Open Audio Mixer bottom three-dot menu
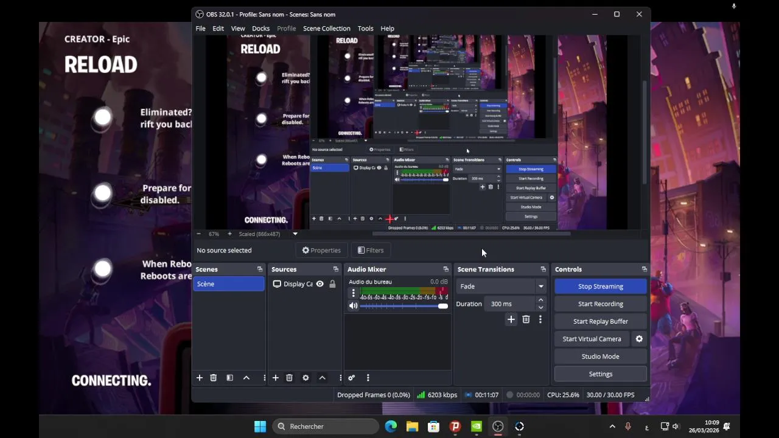Viewport: 779px width, 438px height. [x=368, y=378]
